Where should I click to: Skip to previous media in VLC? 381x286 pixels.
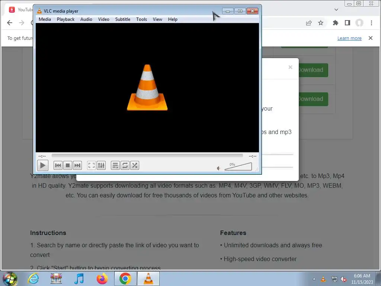(58, 166)
